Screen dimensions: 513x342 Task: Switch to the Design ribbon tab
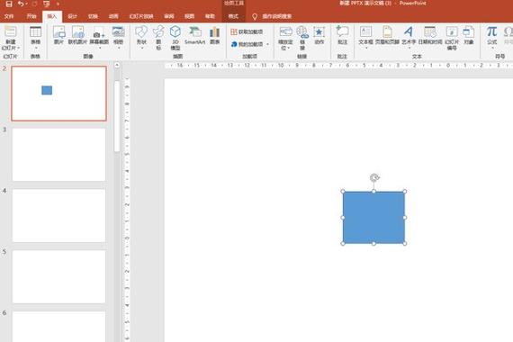(x=72, y=16)
